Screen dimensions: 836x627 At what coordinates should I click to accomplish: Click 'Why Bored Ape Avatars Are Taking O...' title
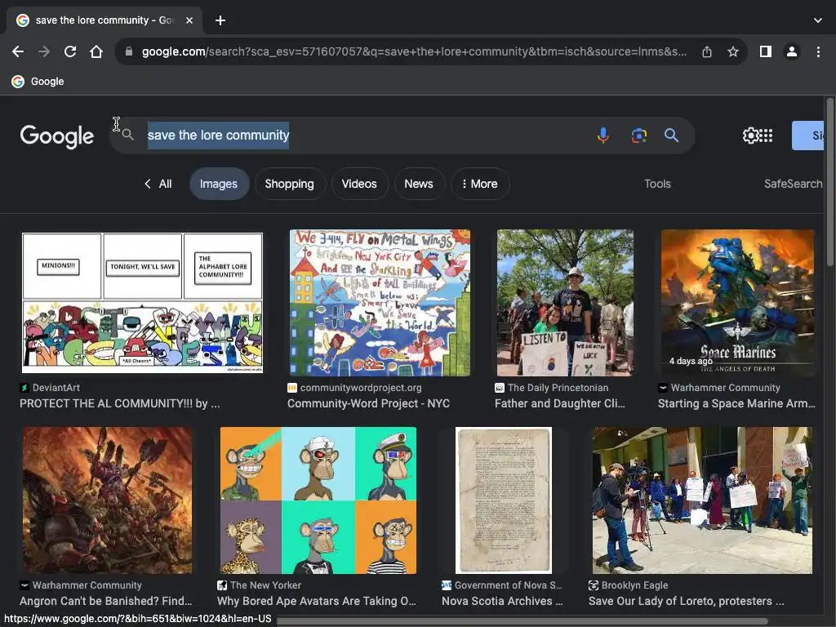tap(316, 601)
